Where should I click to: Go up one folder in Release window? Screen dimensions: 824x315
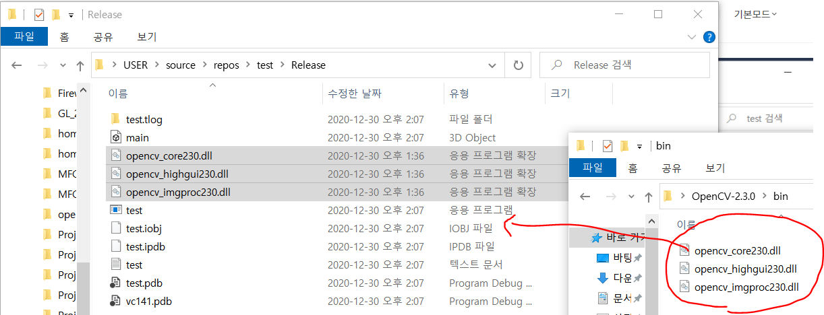(80, 65)
